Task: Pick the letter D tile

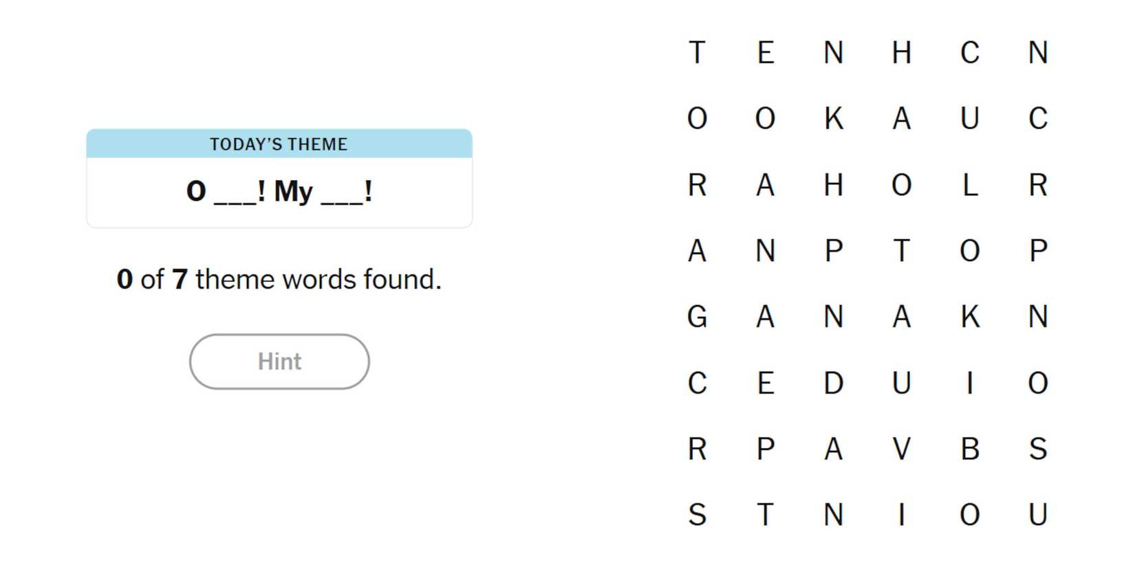Action: coord(833,383)
